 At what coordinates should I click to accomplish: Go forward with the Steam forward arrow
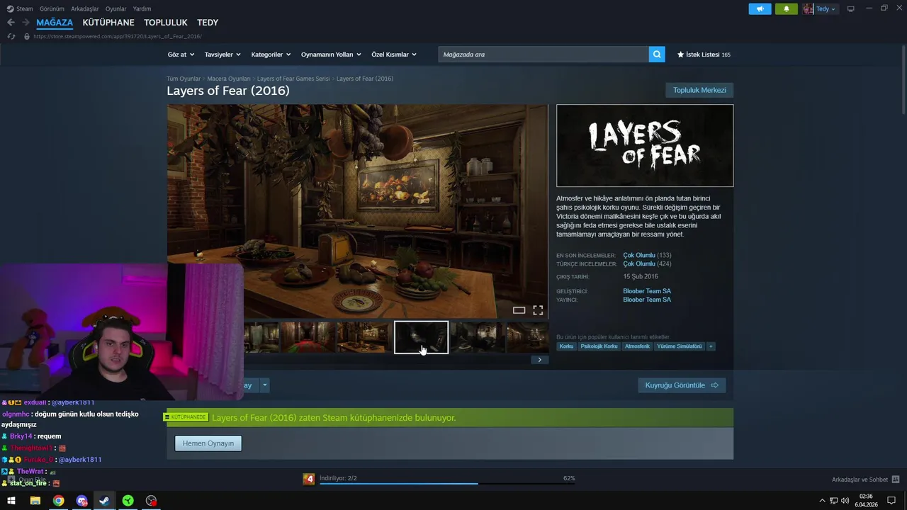[26, 23]
